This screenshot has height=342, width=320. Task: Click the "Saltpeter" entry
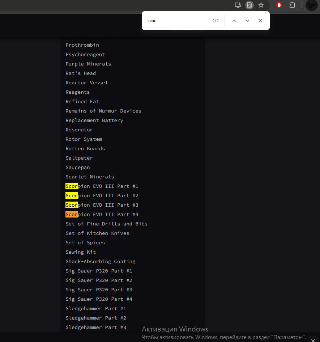[79, 158]
